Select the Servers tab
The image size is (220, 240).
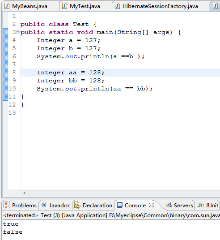(179, 205)
